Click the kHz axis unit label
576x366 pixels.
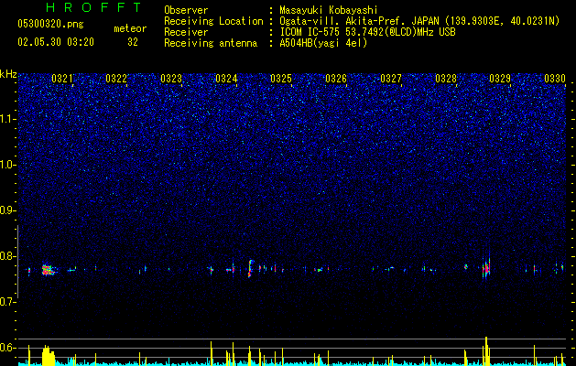click(x=8, y=74)
